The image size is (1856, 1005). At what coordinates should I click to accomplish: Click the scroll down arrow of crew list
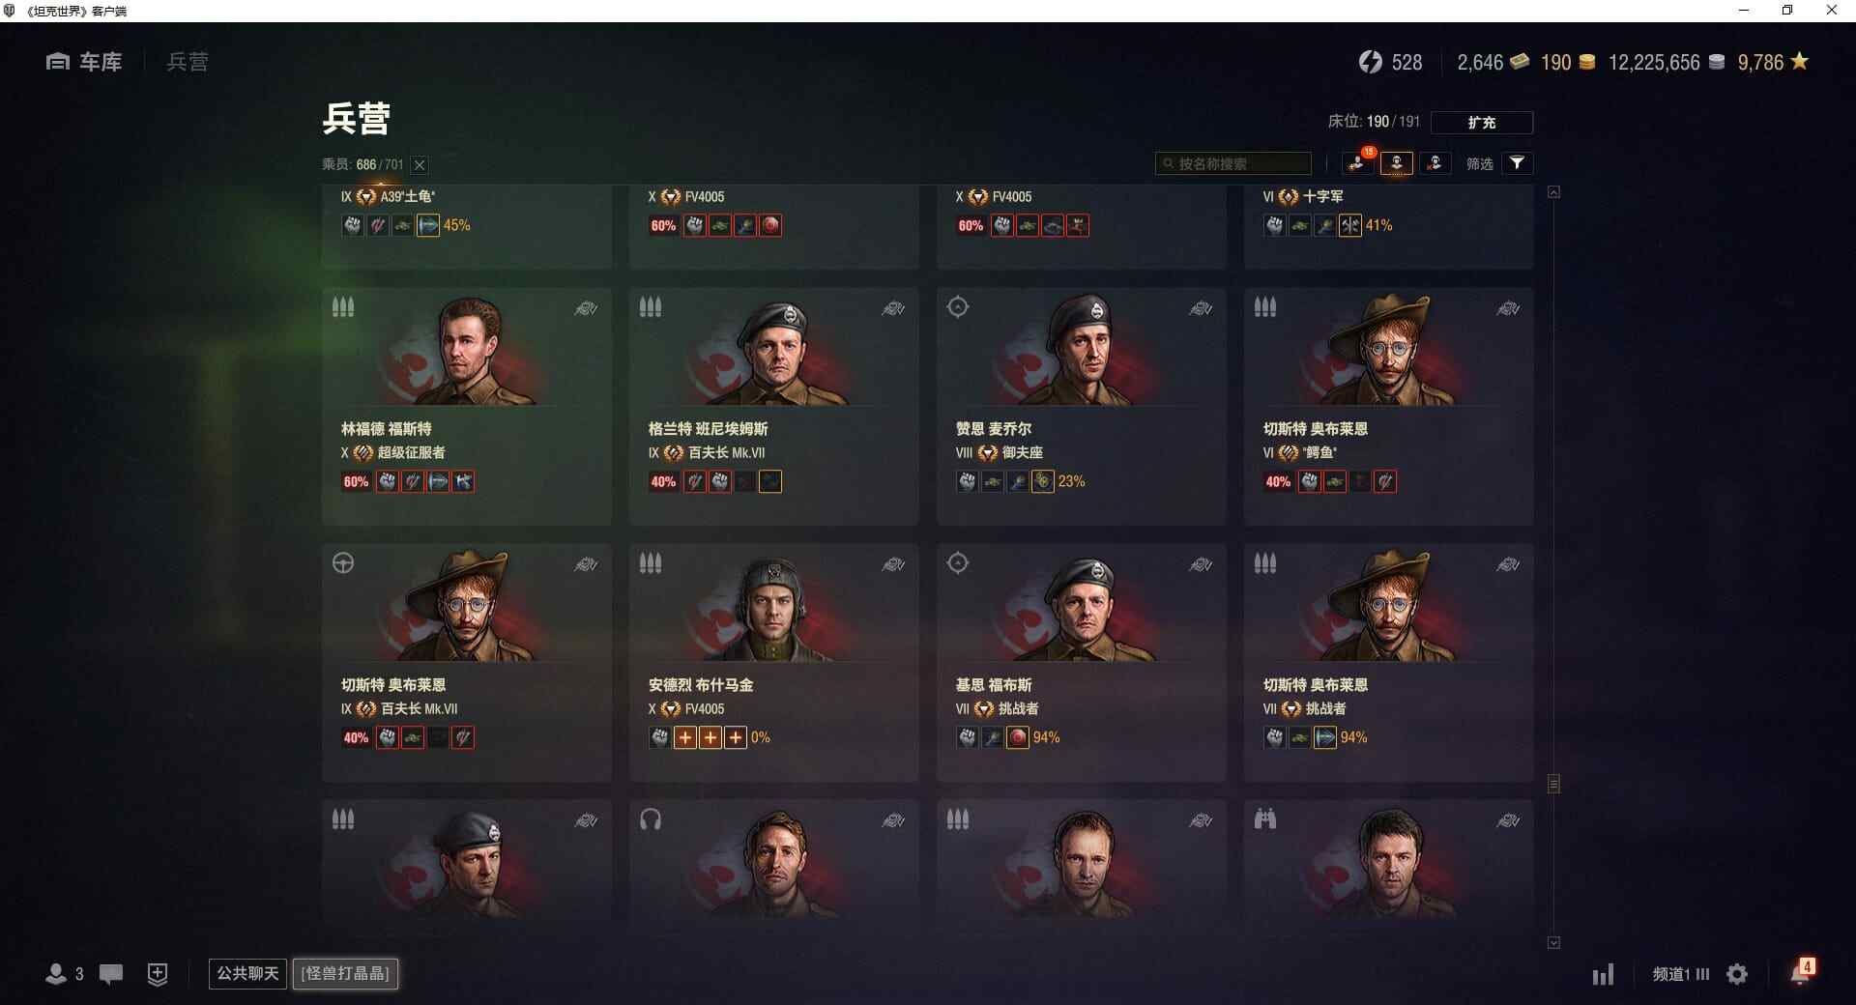[1553, 942]
